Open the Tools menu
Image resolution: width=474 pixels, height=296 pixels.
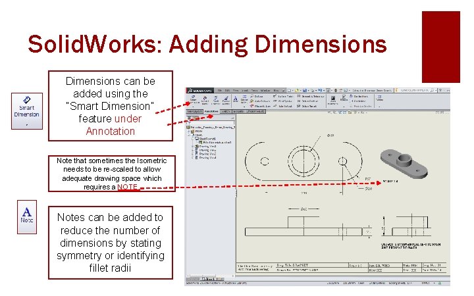(254, 90)
